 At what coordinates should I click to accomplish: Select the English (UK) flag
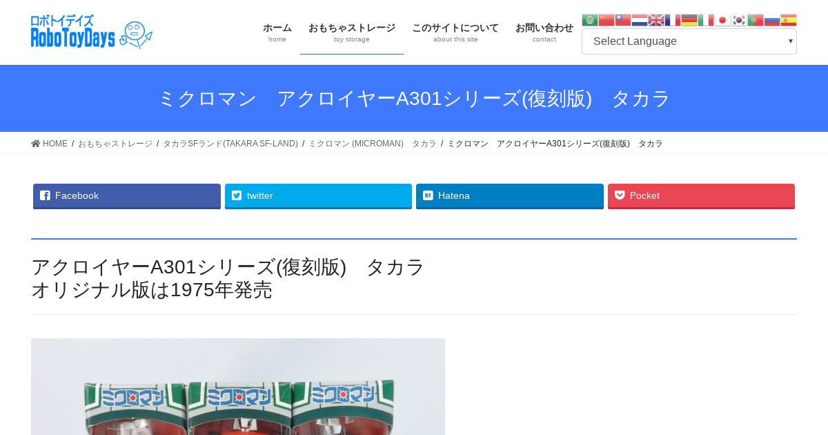pos(656,20)
